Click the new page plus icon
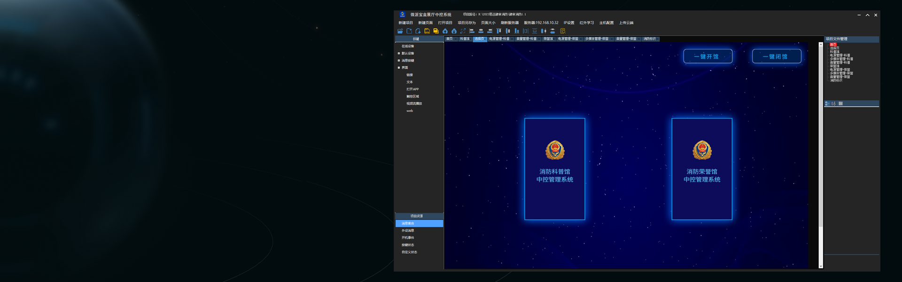 coord(418,31)
